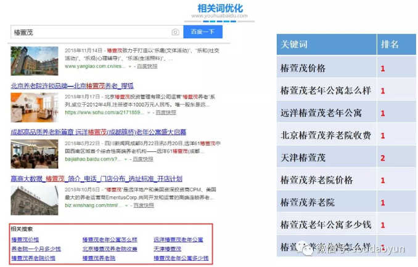
Task: Select related search 椿萱茂价格
Action: pyautogui.click(x=25, y=239)
